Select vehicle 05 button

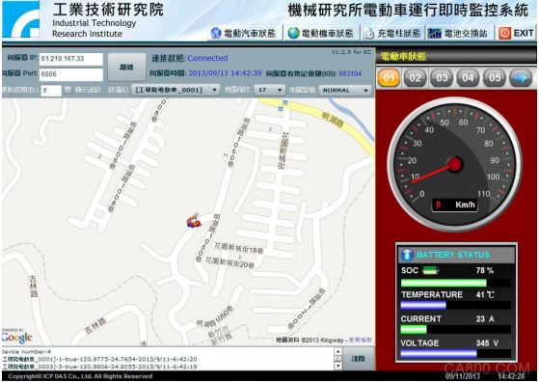pos(495,78)
